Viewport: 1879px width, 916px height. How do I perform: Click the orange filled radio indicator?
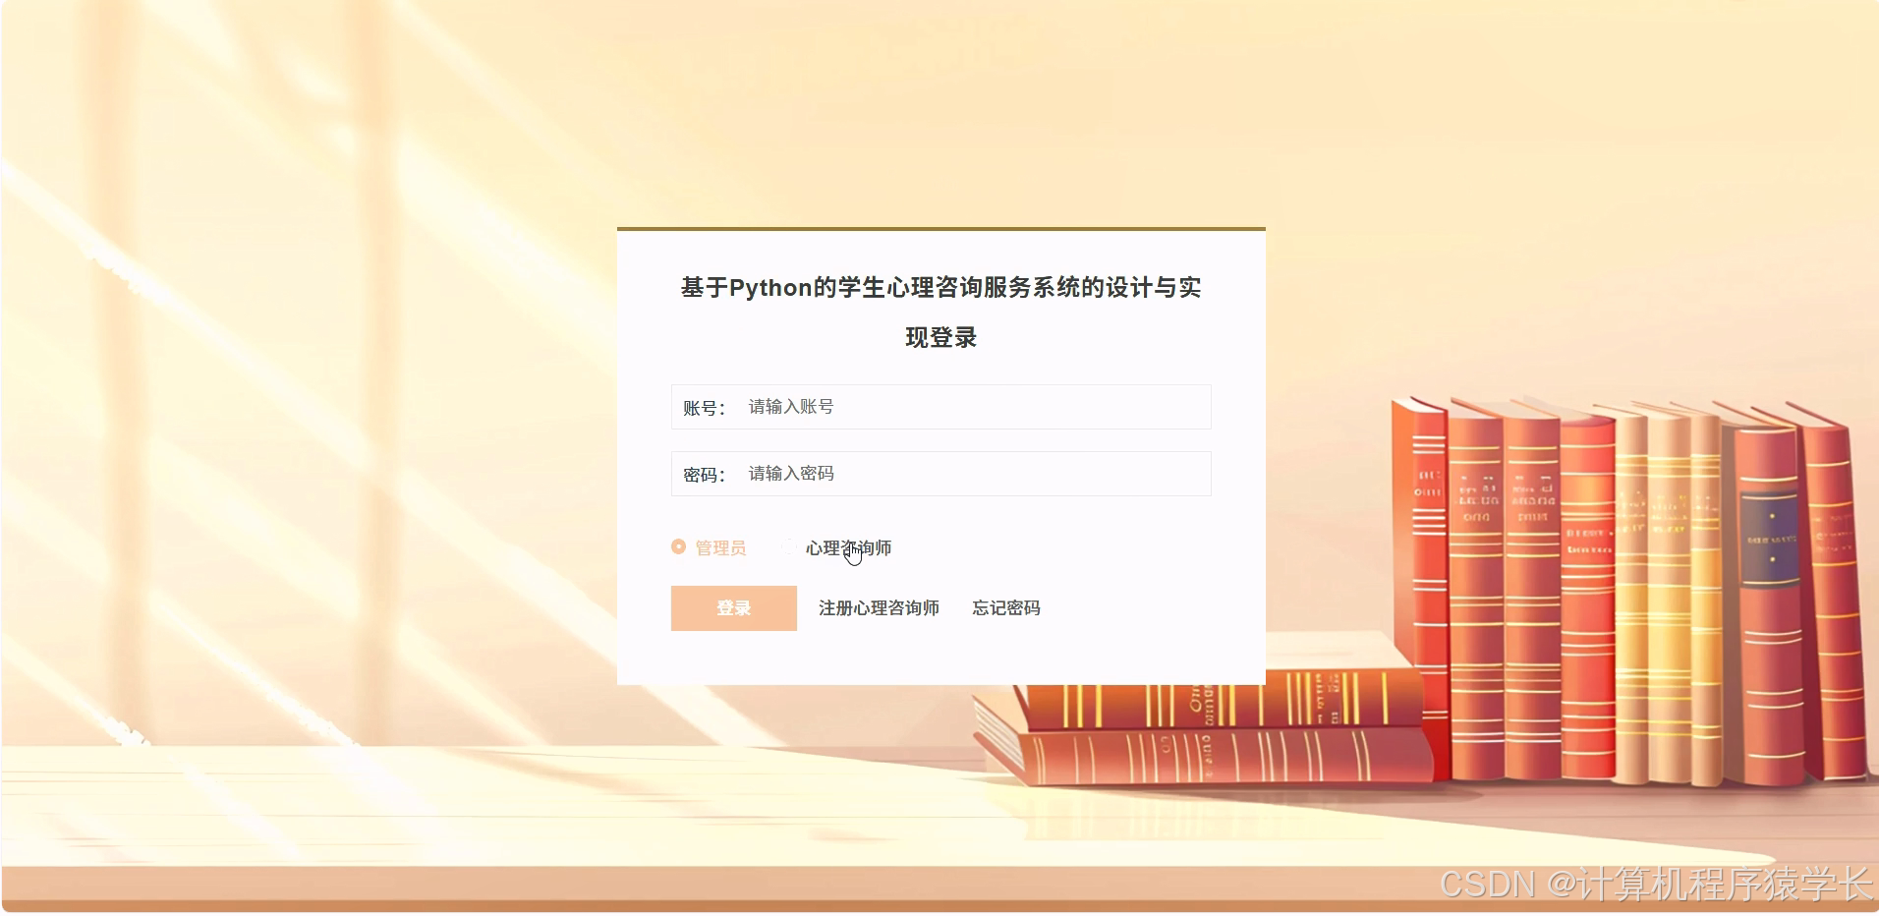(x=678, y=547)
